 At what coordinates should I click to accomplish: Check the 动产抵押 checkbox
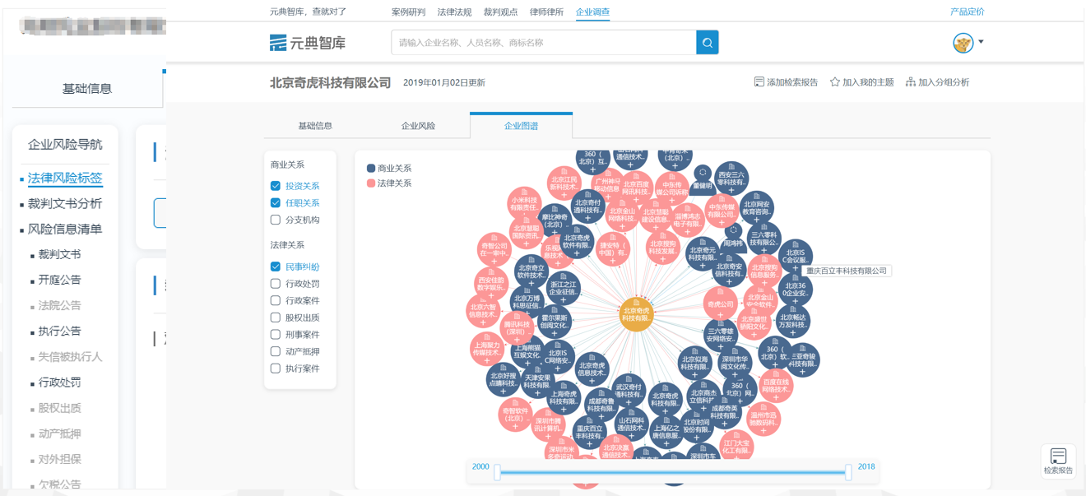click(x=276, y=351)
